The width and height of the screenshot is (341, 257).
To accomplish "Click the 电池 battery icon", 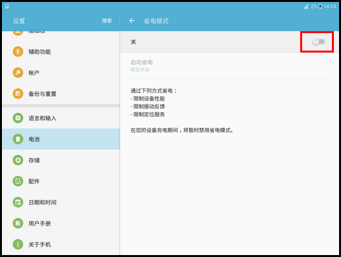I will (18, 139).
